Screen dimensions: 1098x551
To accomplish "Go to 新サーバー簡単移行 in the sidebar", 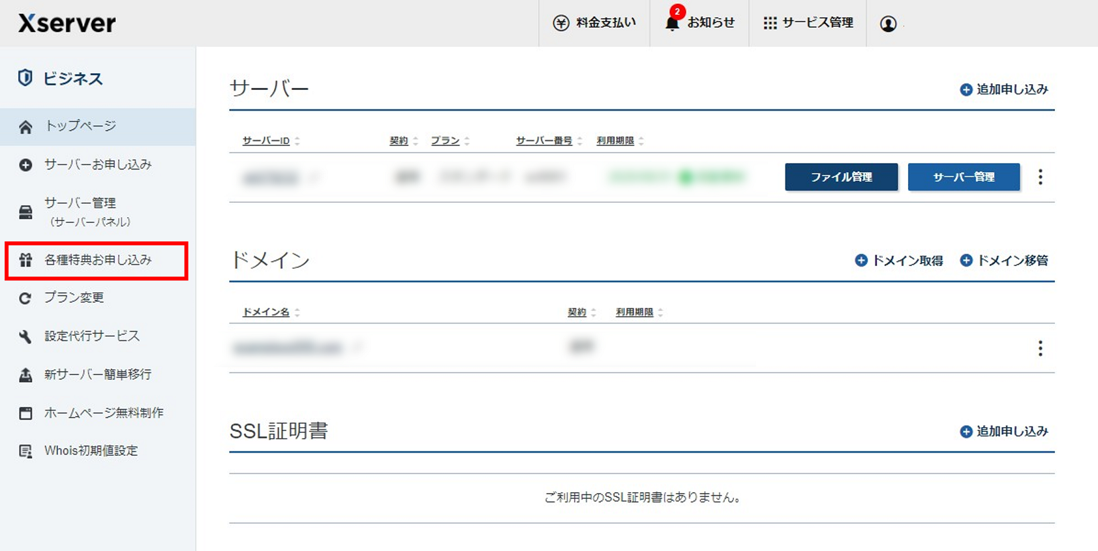I will (x=97, y=374).
